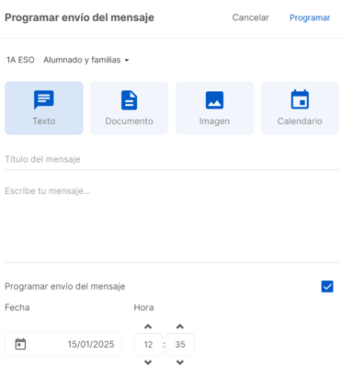The height and width of the screenshot is (379, 342).
Task: Select the Imagen message type
Action: pos(214,108)
